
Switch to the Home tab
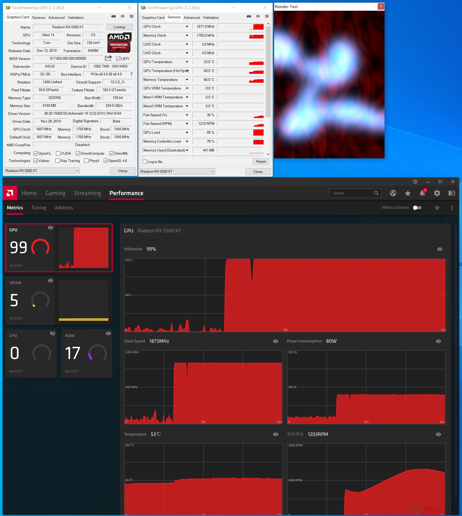click(x=29, y=193)
